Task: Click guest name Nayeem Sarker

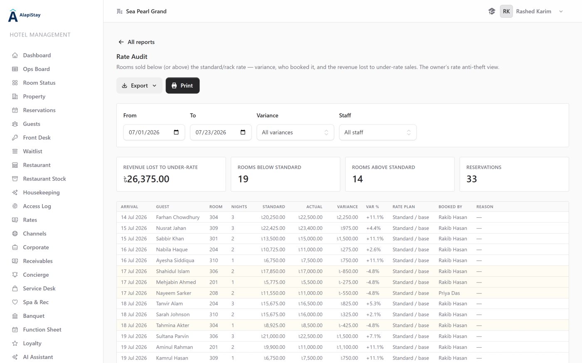Action: click(173, 293)
